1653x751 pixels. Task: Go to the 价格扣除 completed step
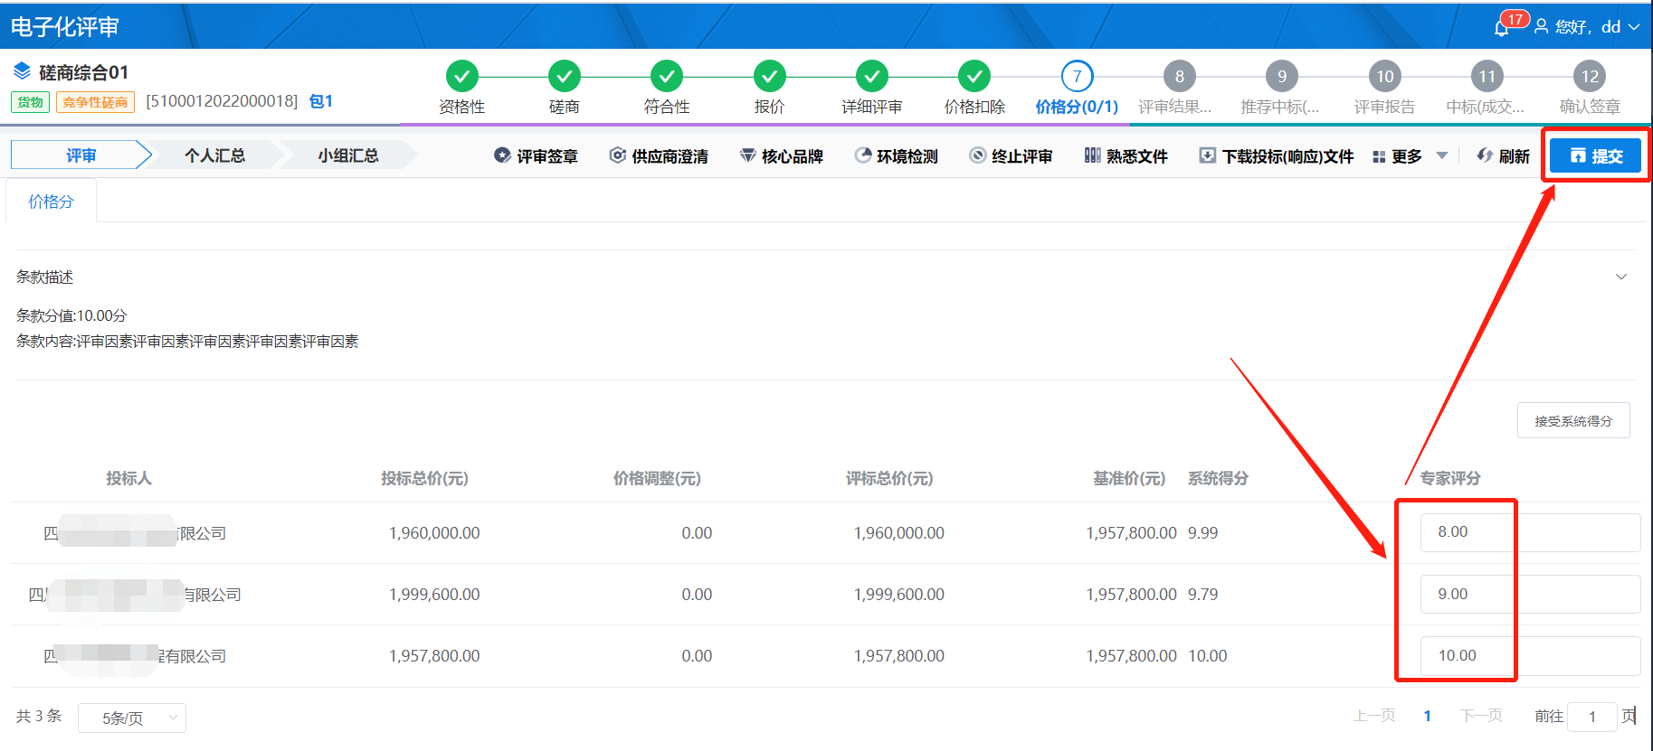974,77
